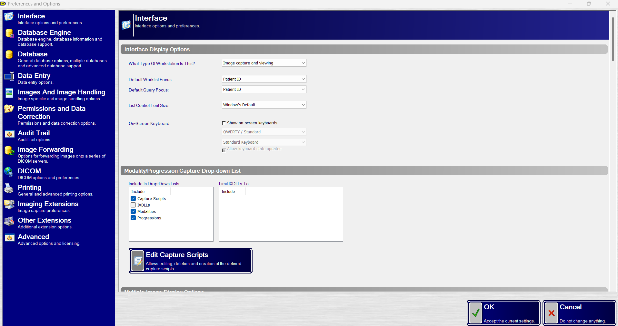Open Standard Keyboard dropdown
The width and height of the screenshot is (618, 326).
click(264, 142)
